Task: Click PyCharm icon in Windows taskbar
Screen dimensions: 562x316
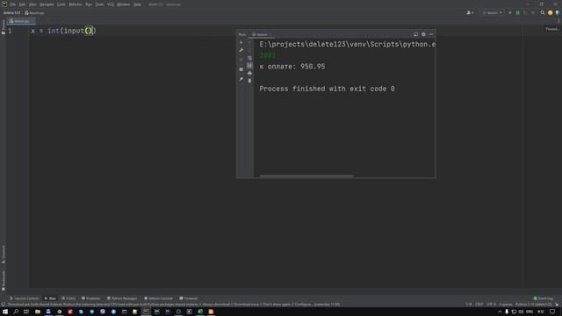Action: [x=146, y=312]
